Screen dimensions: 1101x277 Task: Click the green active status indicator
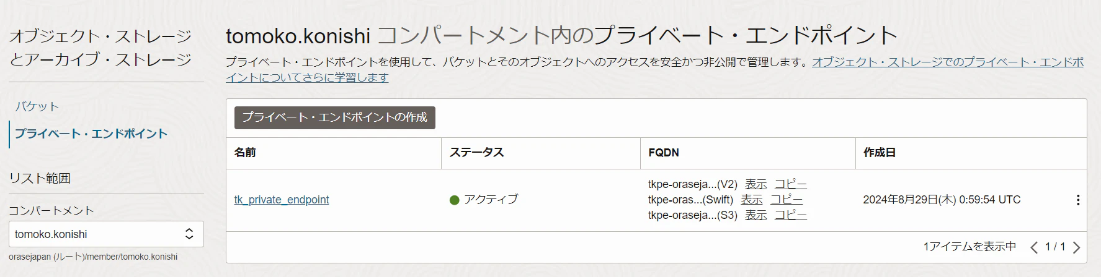pos(454,200)
